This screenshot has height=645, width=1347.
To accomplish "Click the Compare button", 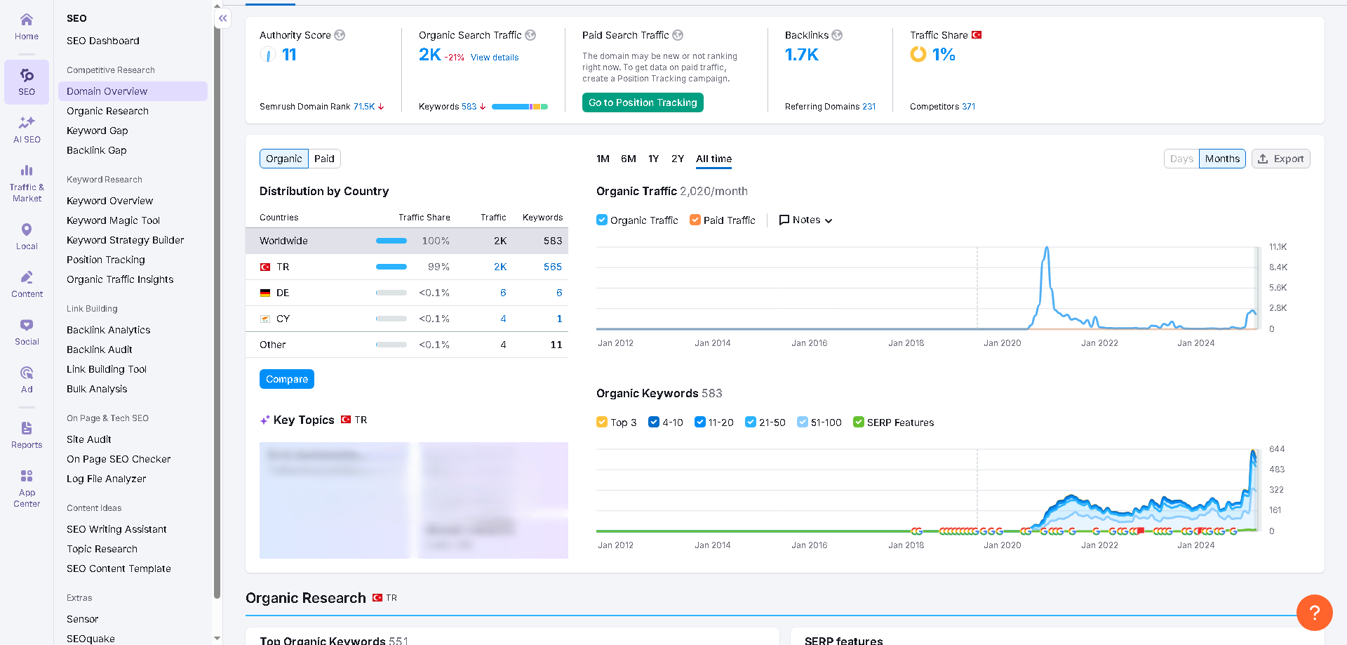I will pyautogui.click(x=287, y=379).
